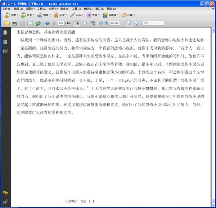Activate the Hand pan tool
The height and width of the screenshot is (208, 216).
coord(85,23)
